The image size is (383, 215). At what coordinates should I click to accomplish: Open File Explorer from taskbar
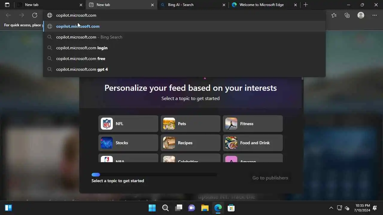tap(205, 208)
